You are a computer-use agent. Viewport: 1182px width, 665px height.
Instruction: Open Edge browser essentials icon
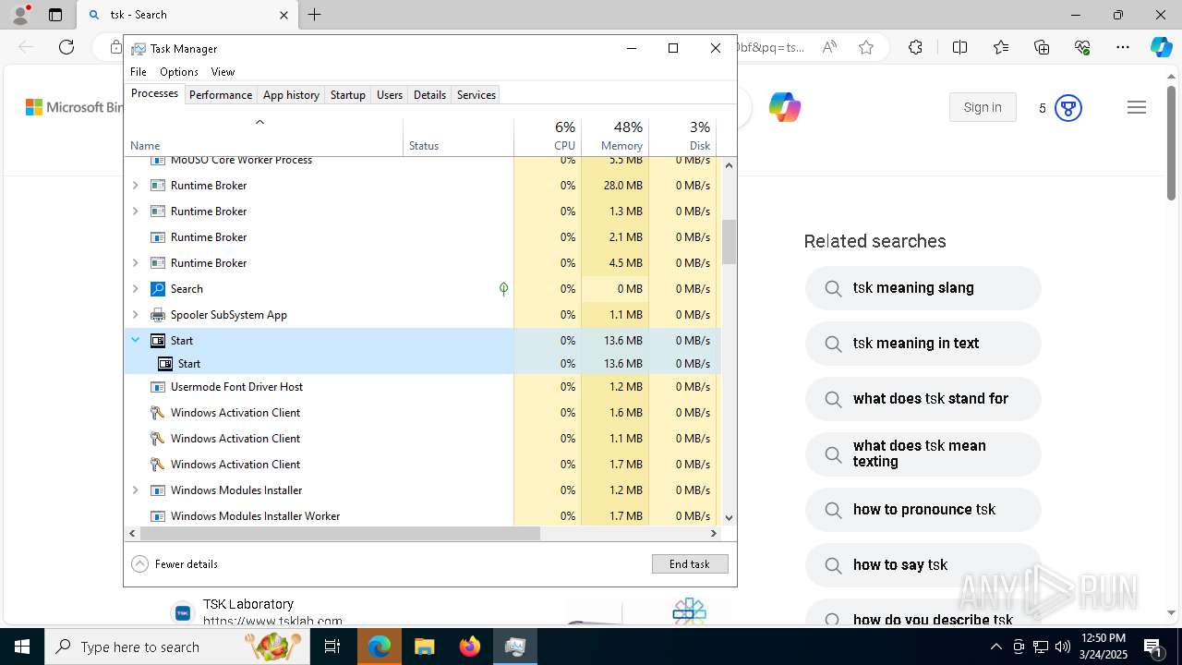click(1082, 47)
